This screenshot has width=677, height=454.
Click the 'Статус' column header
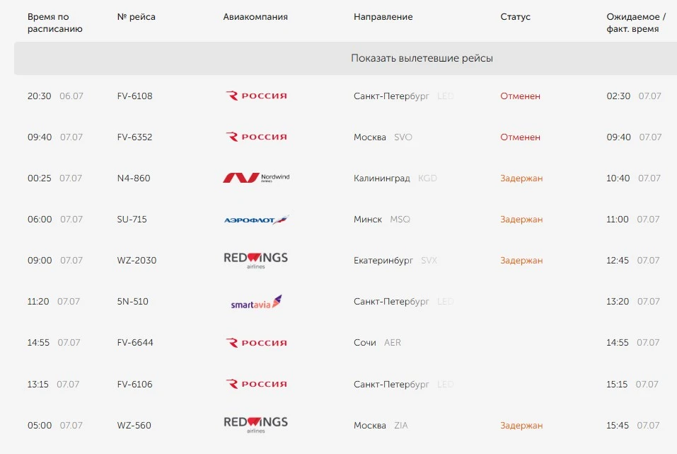pyautogui.click(x=515, y=17)
